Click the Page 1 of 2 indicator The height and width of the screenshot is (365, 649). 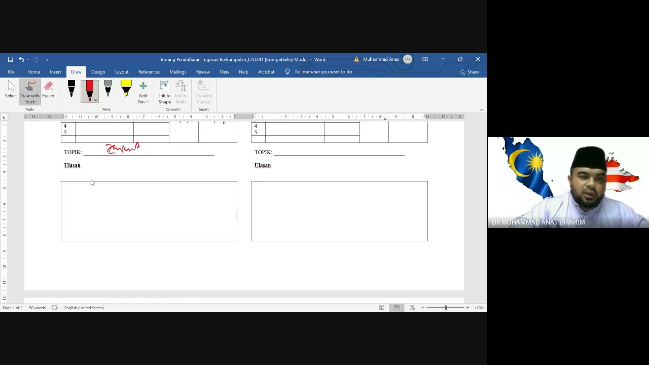point(13,308)
